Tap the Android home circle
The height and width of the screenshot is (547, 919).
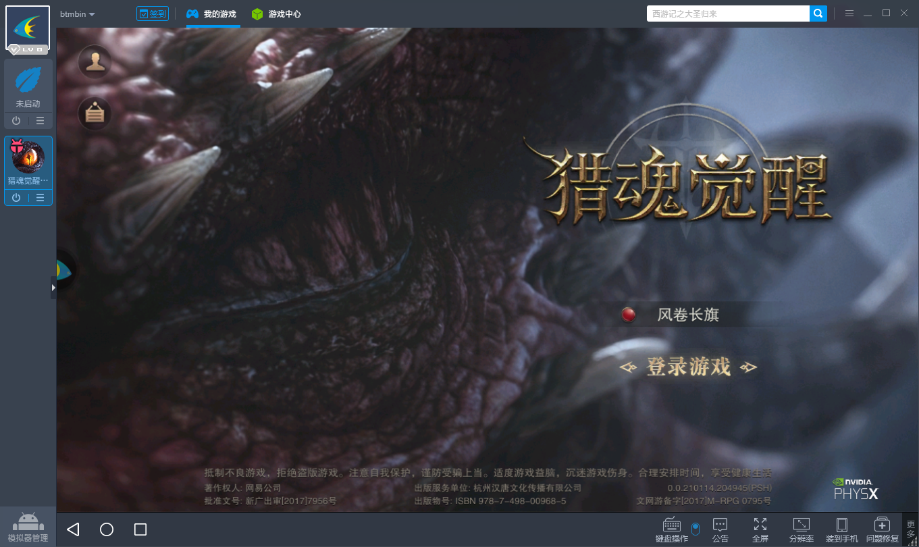click(x=107, y=529)
